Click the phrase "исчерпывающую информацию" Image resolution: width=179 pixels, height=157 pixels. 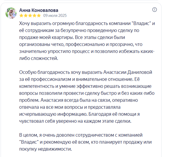point(53,114)
